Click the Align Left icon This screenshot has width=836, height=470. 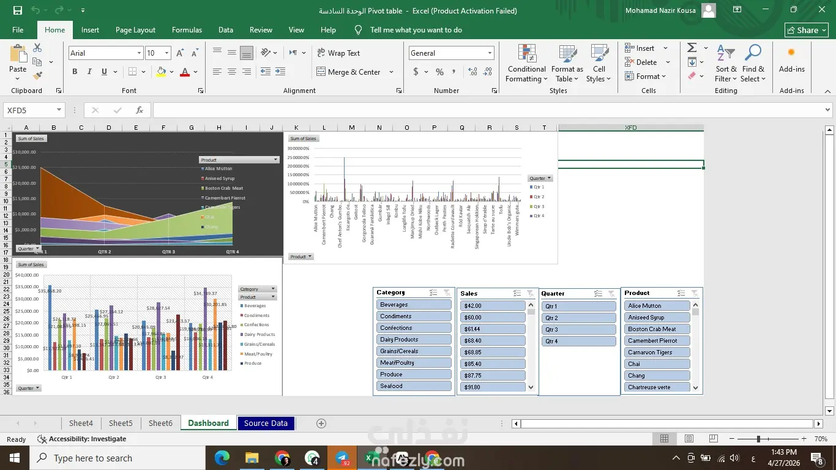(x=217, y=72)
